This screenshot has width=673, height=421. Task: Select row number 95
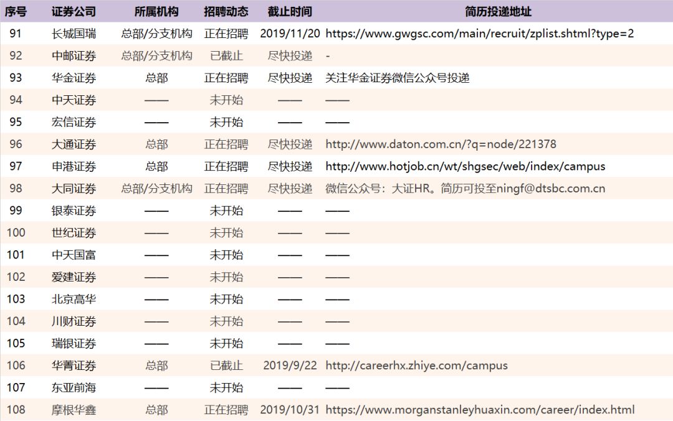[16, 122]
